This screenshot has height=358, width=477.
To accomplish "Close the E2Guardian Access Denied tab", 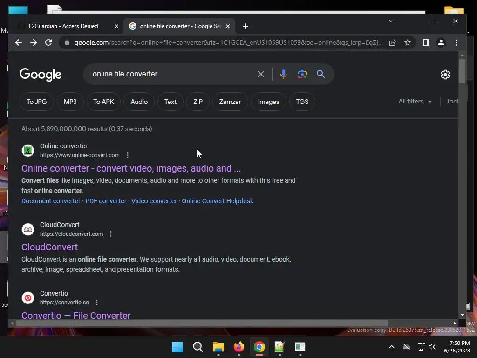I will [x=116, y=26].
